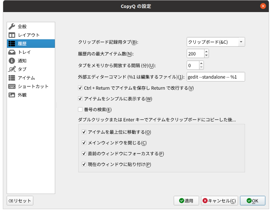Toggle 現在のウィンドウに貼り付け checkbox
This screenshot has width=272, height=212.
[84, 164]
